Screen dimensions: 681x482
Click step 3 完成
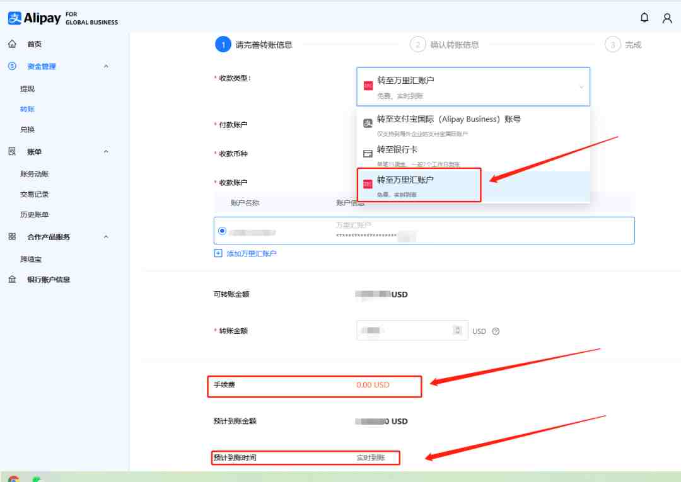click(623, 45)
